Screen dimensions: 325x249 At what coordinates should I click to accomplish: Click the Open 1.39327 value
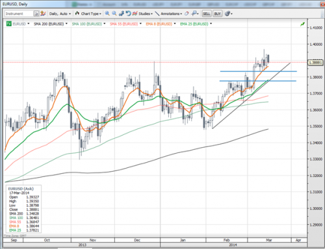[x=32, y=197]
